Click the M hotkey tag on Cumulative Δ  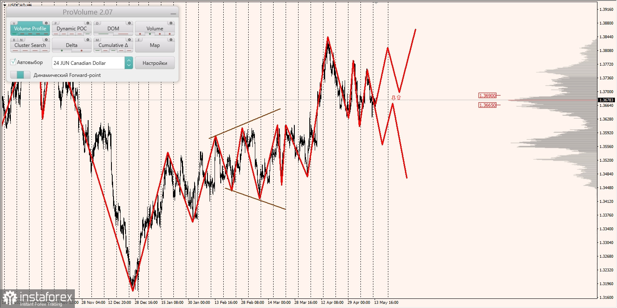[x=97, y=40]
